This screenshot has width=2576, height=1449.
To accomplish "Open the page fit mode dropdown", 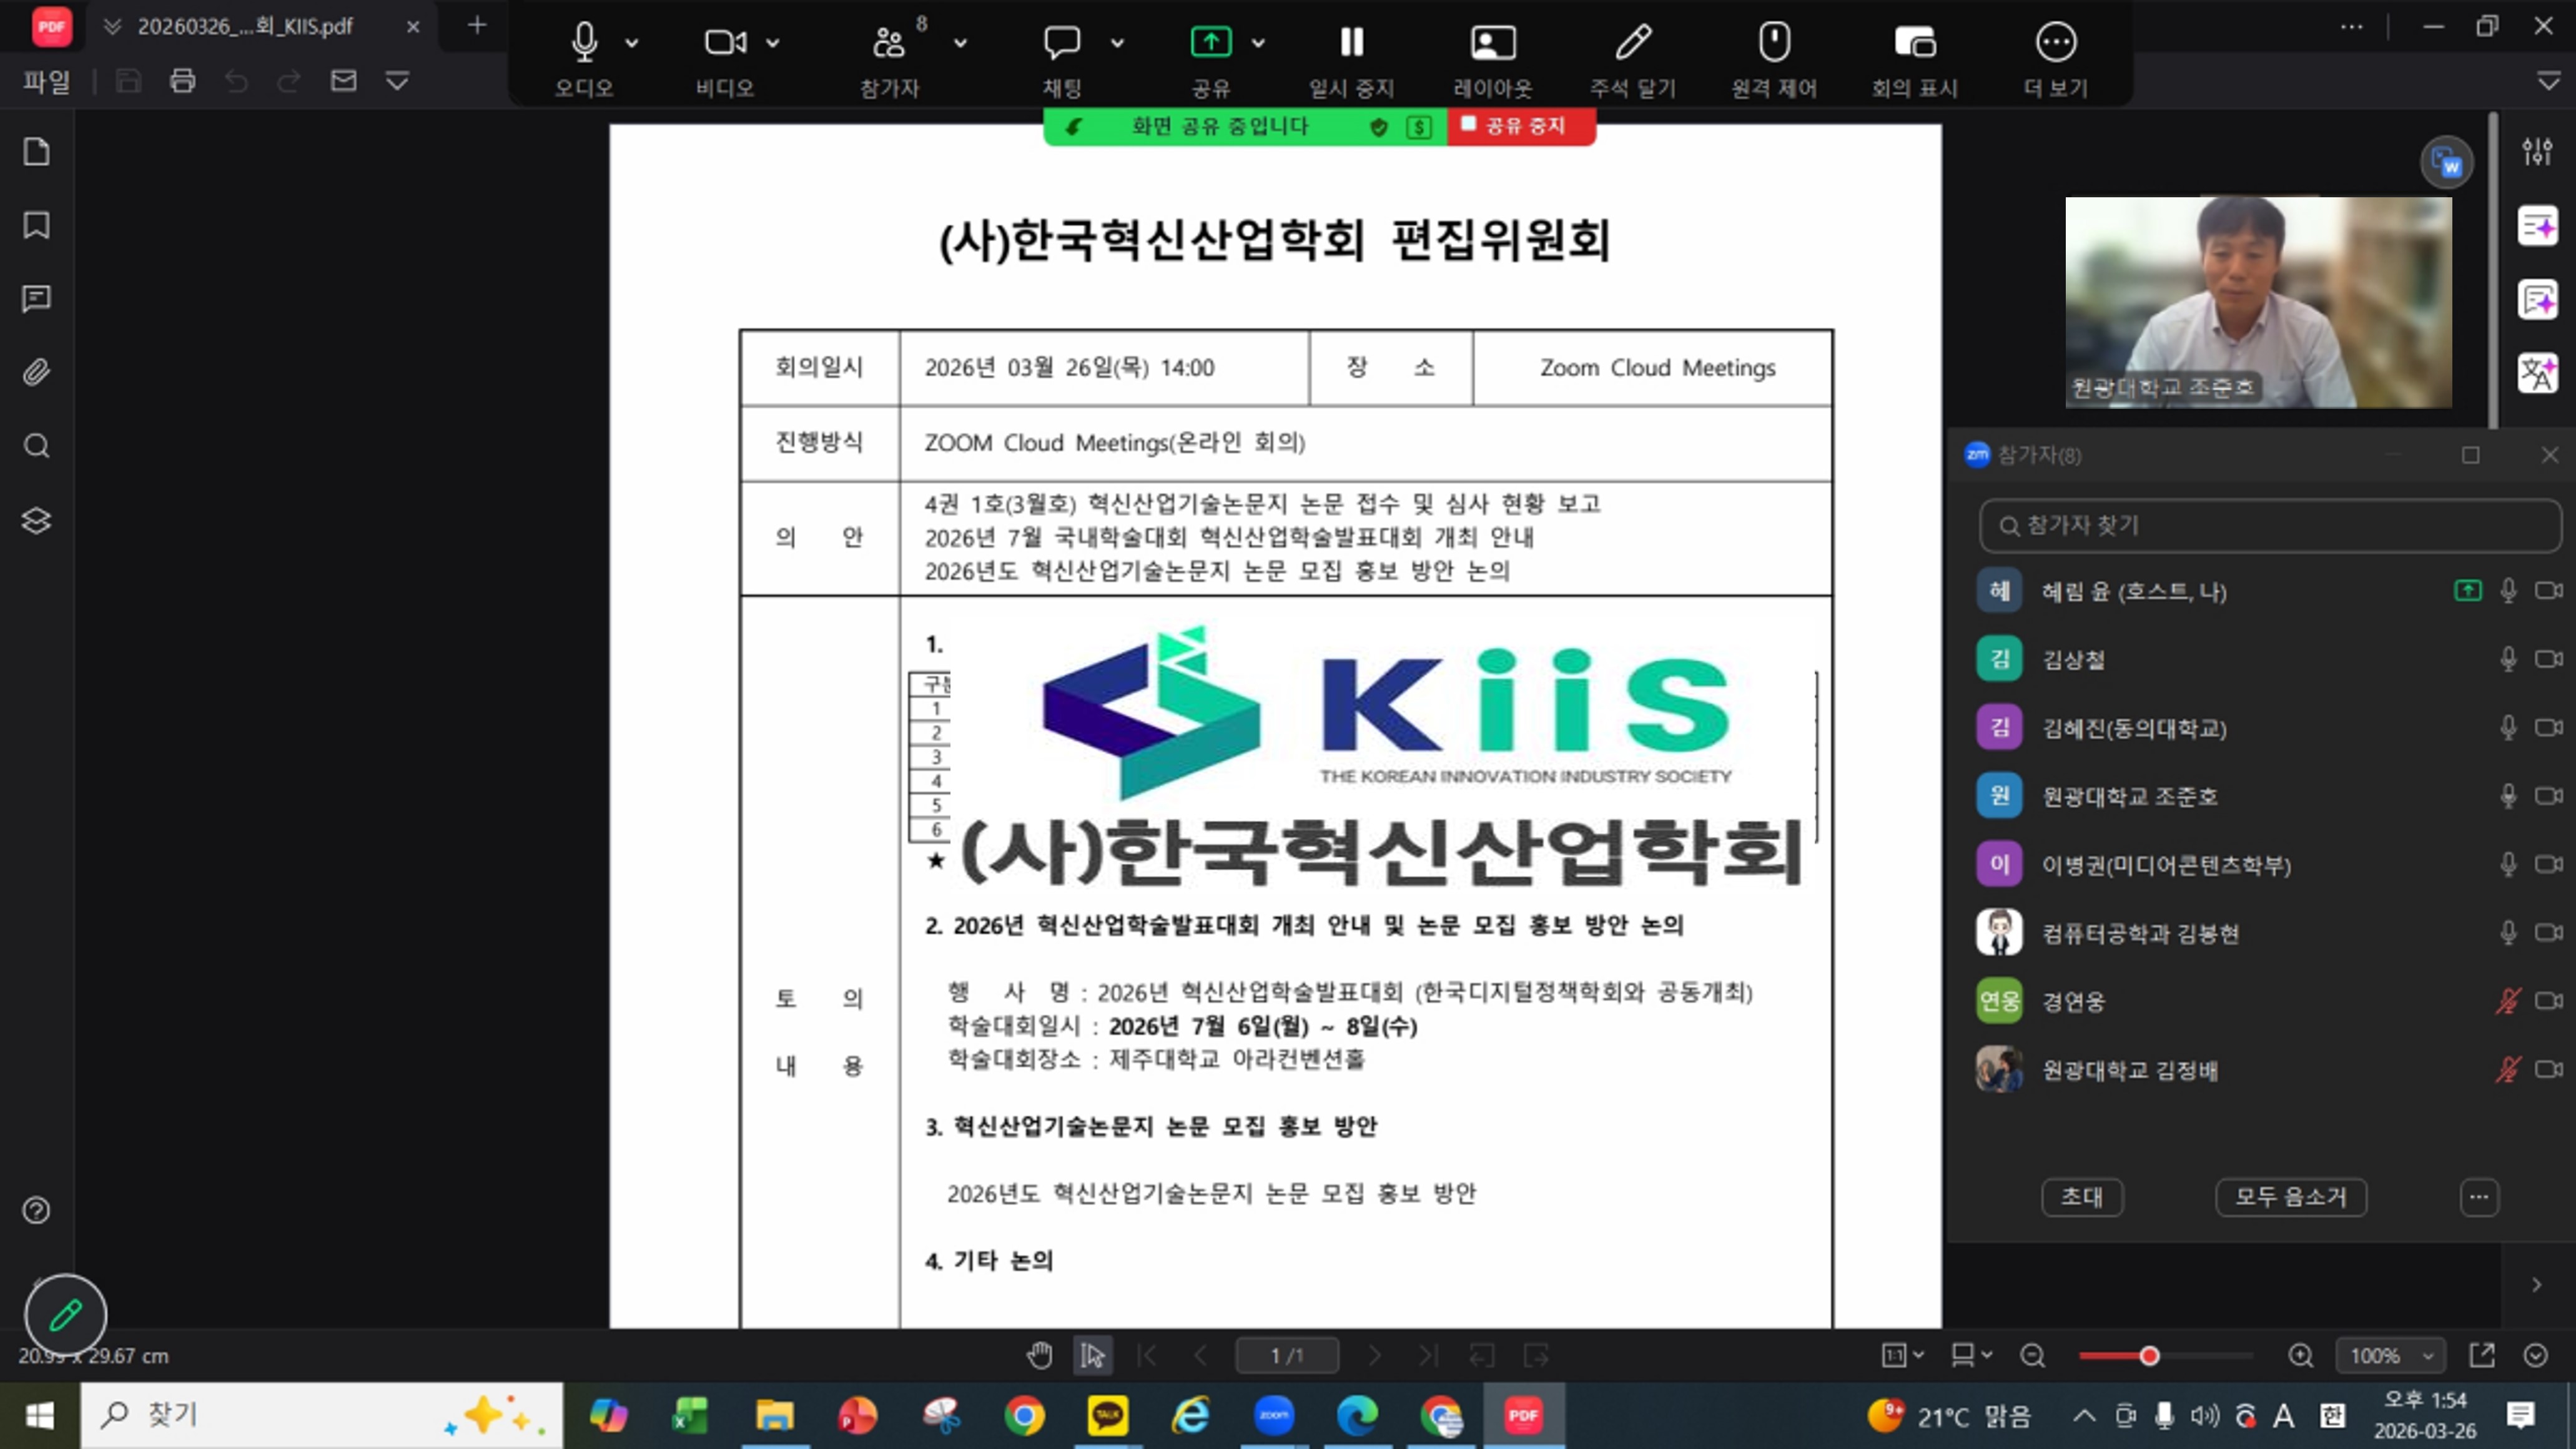I will click(x=1903, y=1356).
